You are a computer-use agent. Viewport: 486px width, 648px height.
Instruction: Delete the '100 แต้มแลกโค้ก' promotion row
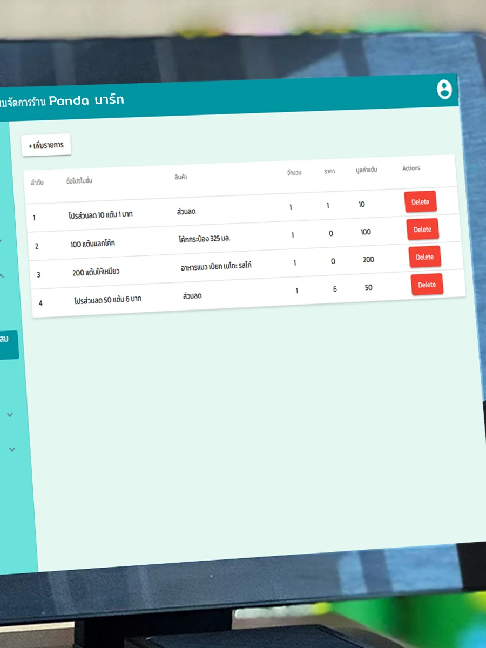click(x=422, y=230)
